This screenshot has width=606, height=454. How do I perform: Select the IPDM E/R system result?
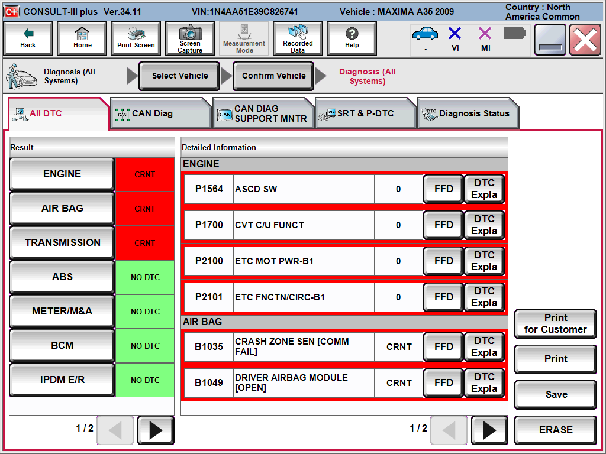(x=62, y=380)
